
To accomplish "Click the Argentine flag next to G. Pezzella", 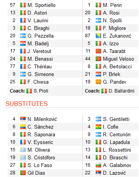I will click(x=23, y=36).
